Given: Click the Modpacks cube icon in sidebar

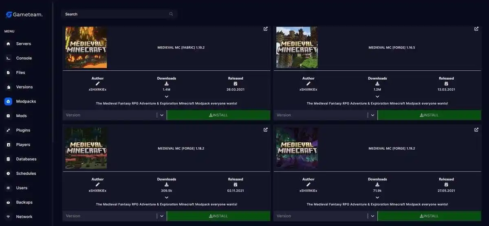Looking at the screenshot, I should pos(8,101).
